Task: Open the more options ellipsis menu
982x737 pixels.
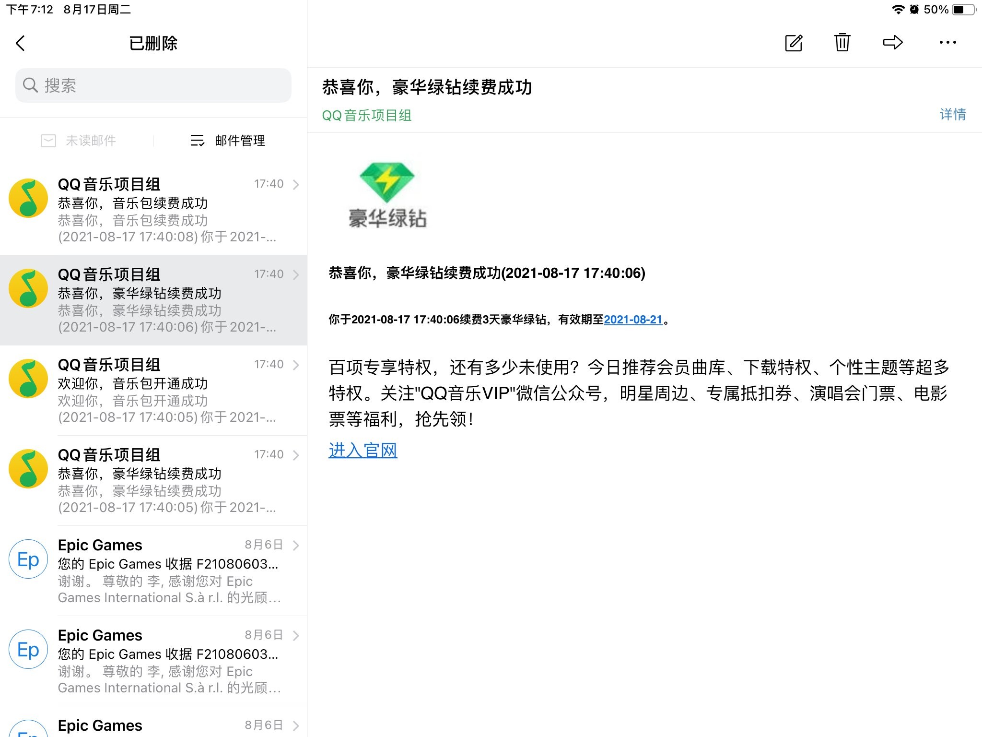Action: (x=947, y=42)
